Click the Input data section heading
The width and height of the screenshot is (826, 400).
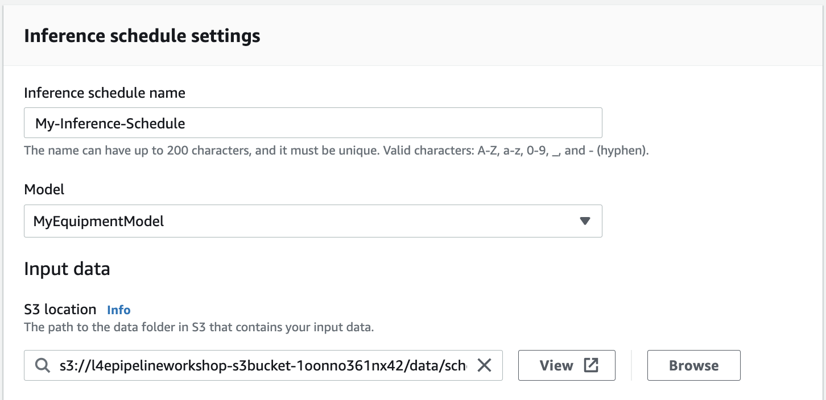point(67,268)
